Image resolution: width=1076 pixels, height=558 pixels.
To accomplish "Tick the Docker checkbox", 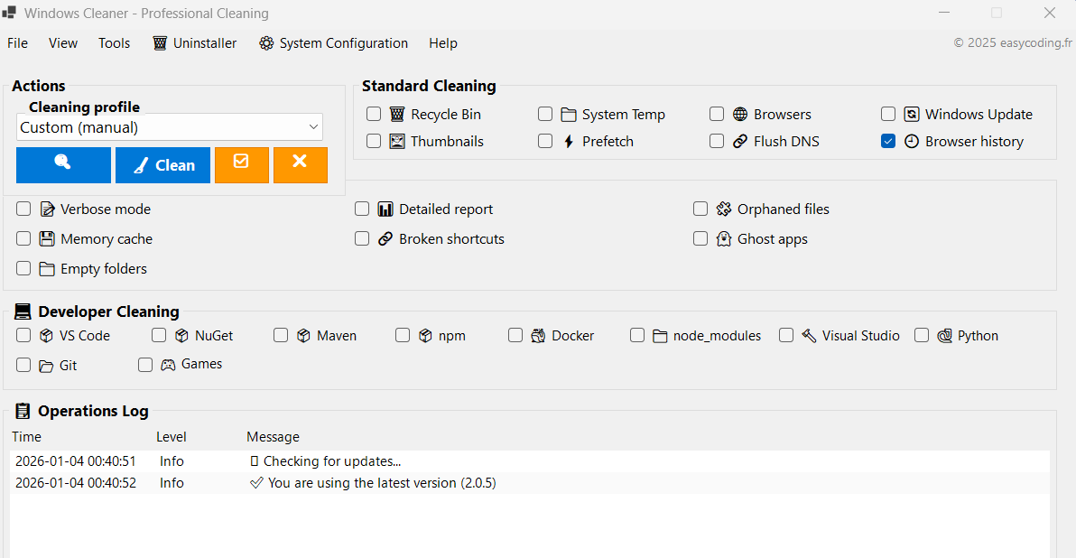I will click(515, 336).
